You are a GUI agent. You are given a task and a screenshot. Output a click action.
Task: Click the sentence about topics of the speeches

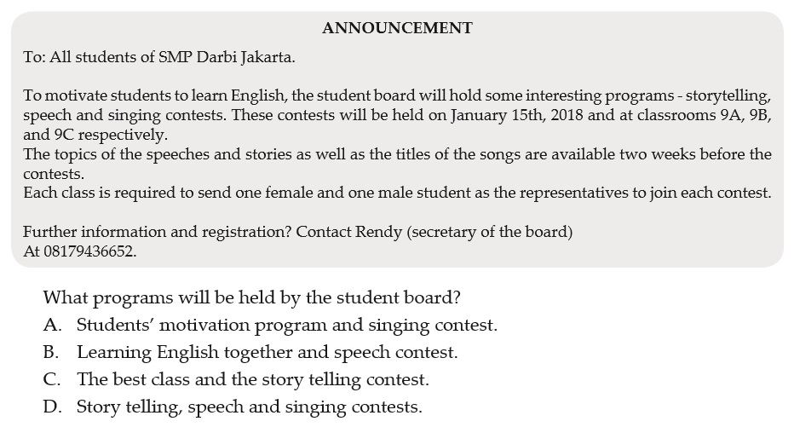pyautogui.click(x=398, y=164)
